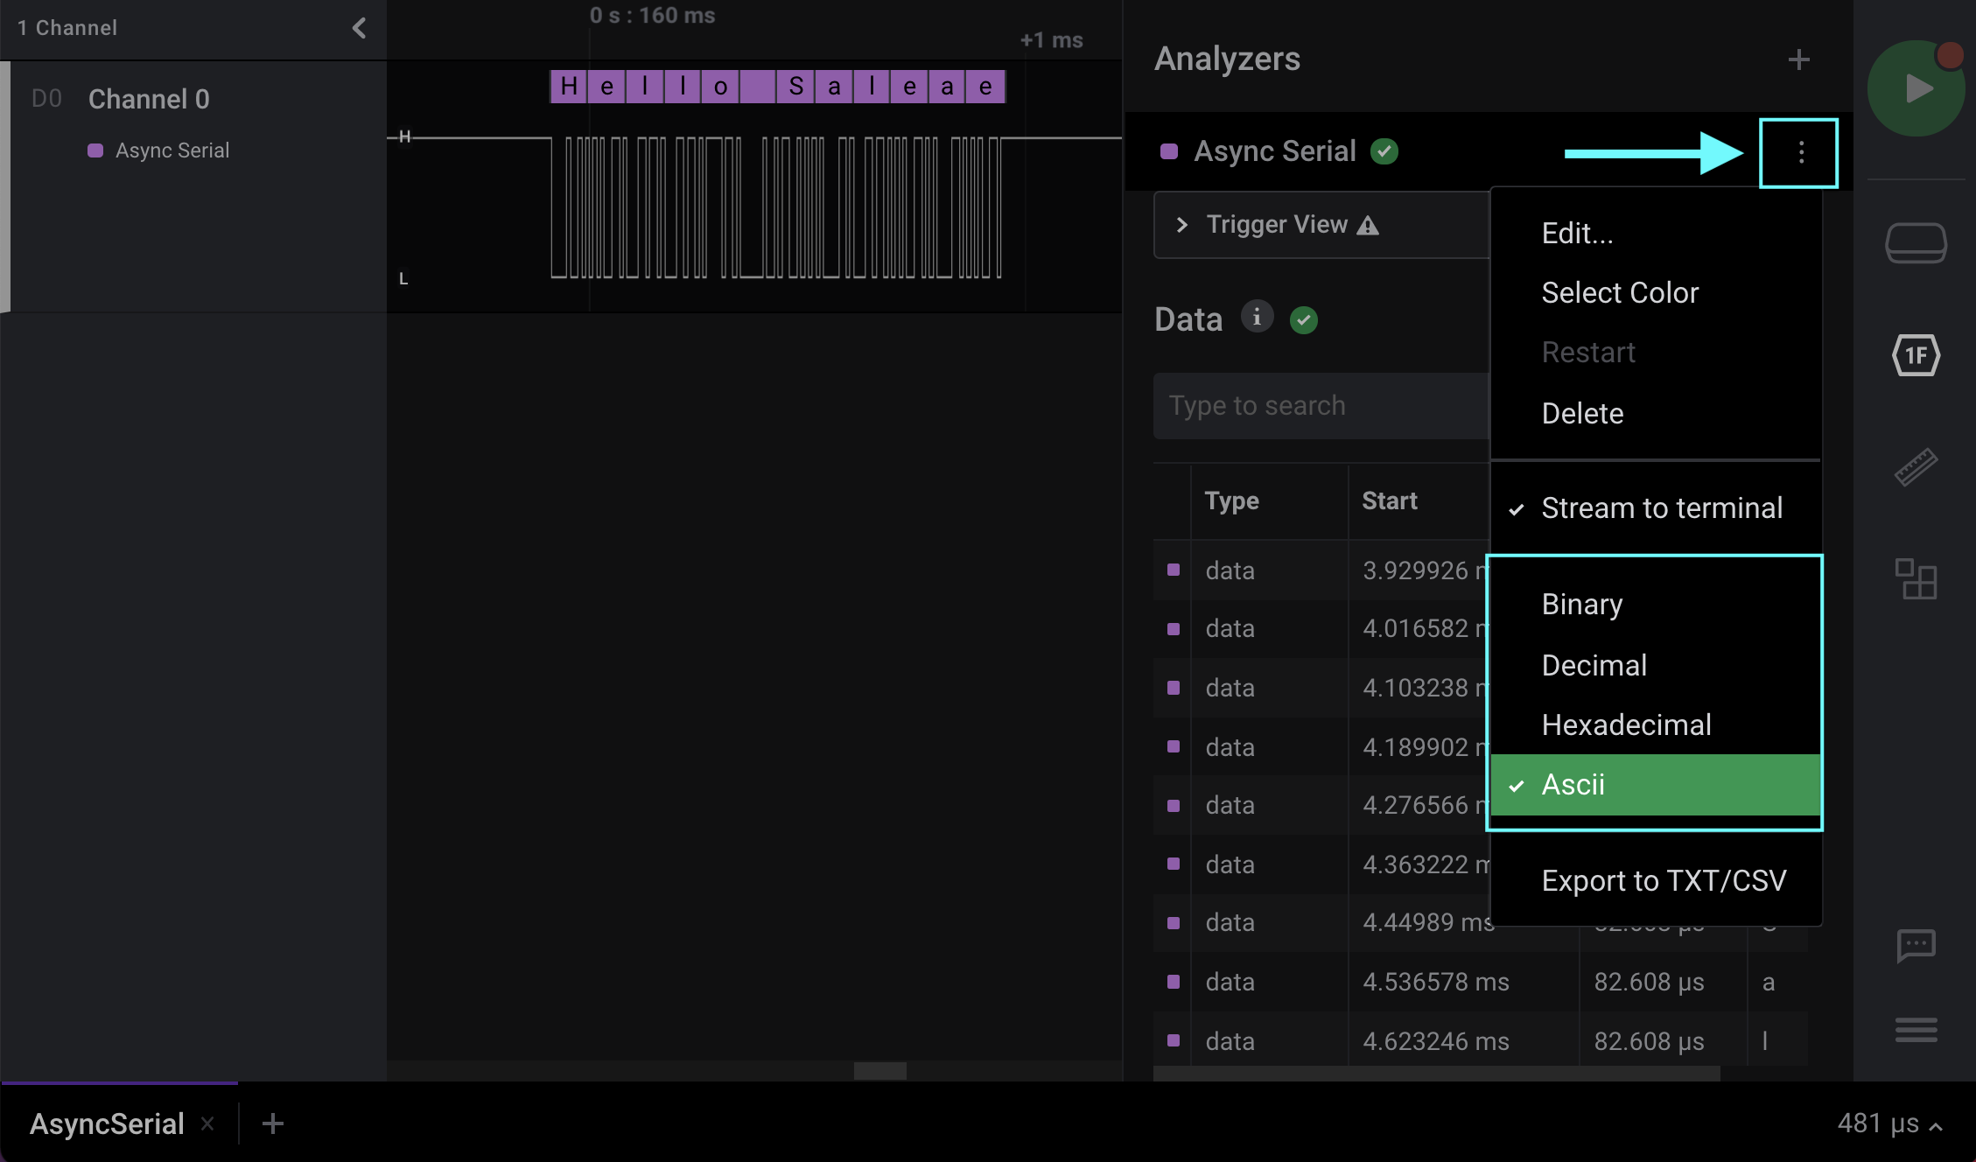
Task: Open the extensions panel icon
Action: tap(1916, 579)
